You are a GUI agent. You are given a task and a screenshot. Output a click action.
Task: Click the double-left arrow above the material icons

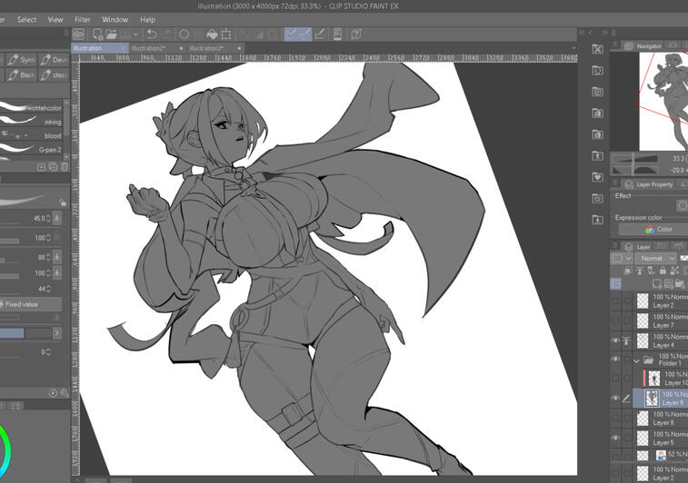(582, 33)
